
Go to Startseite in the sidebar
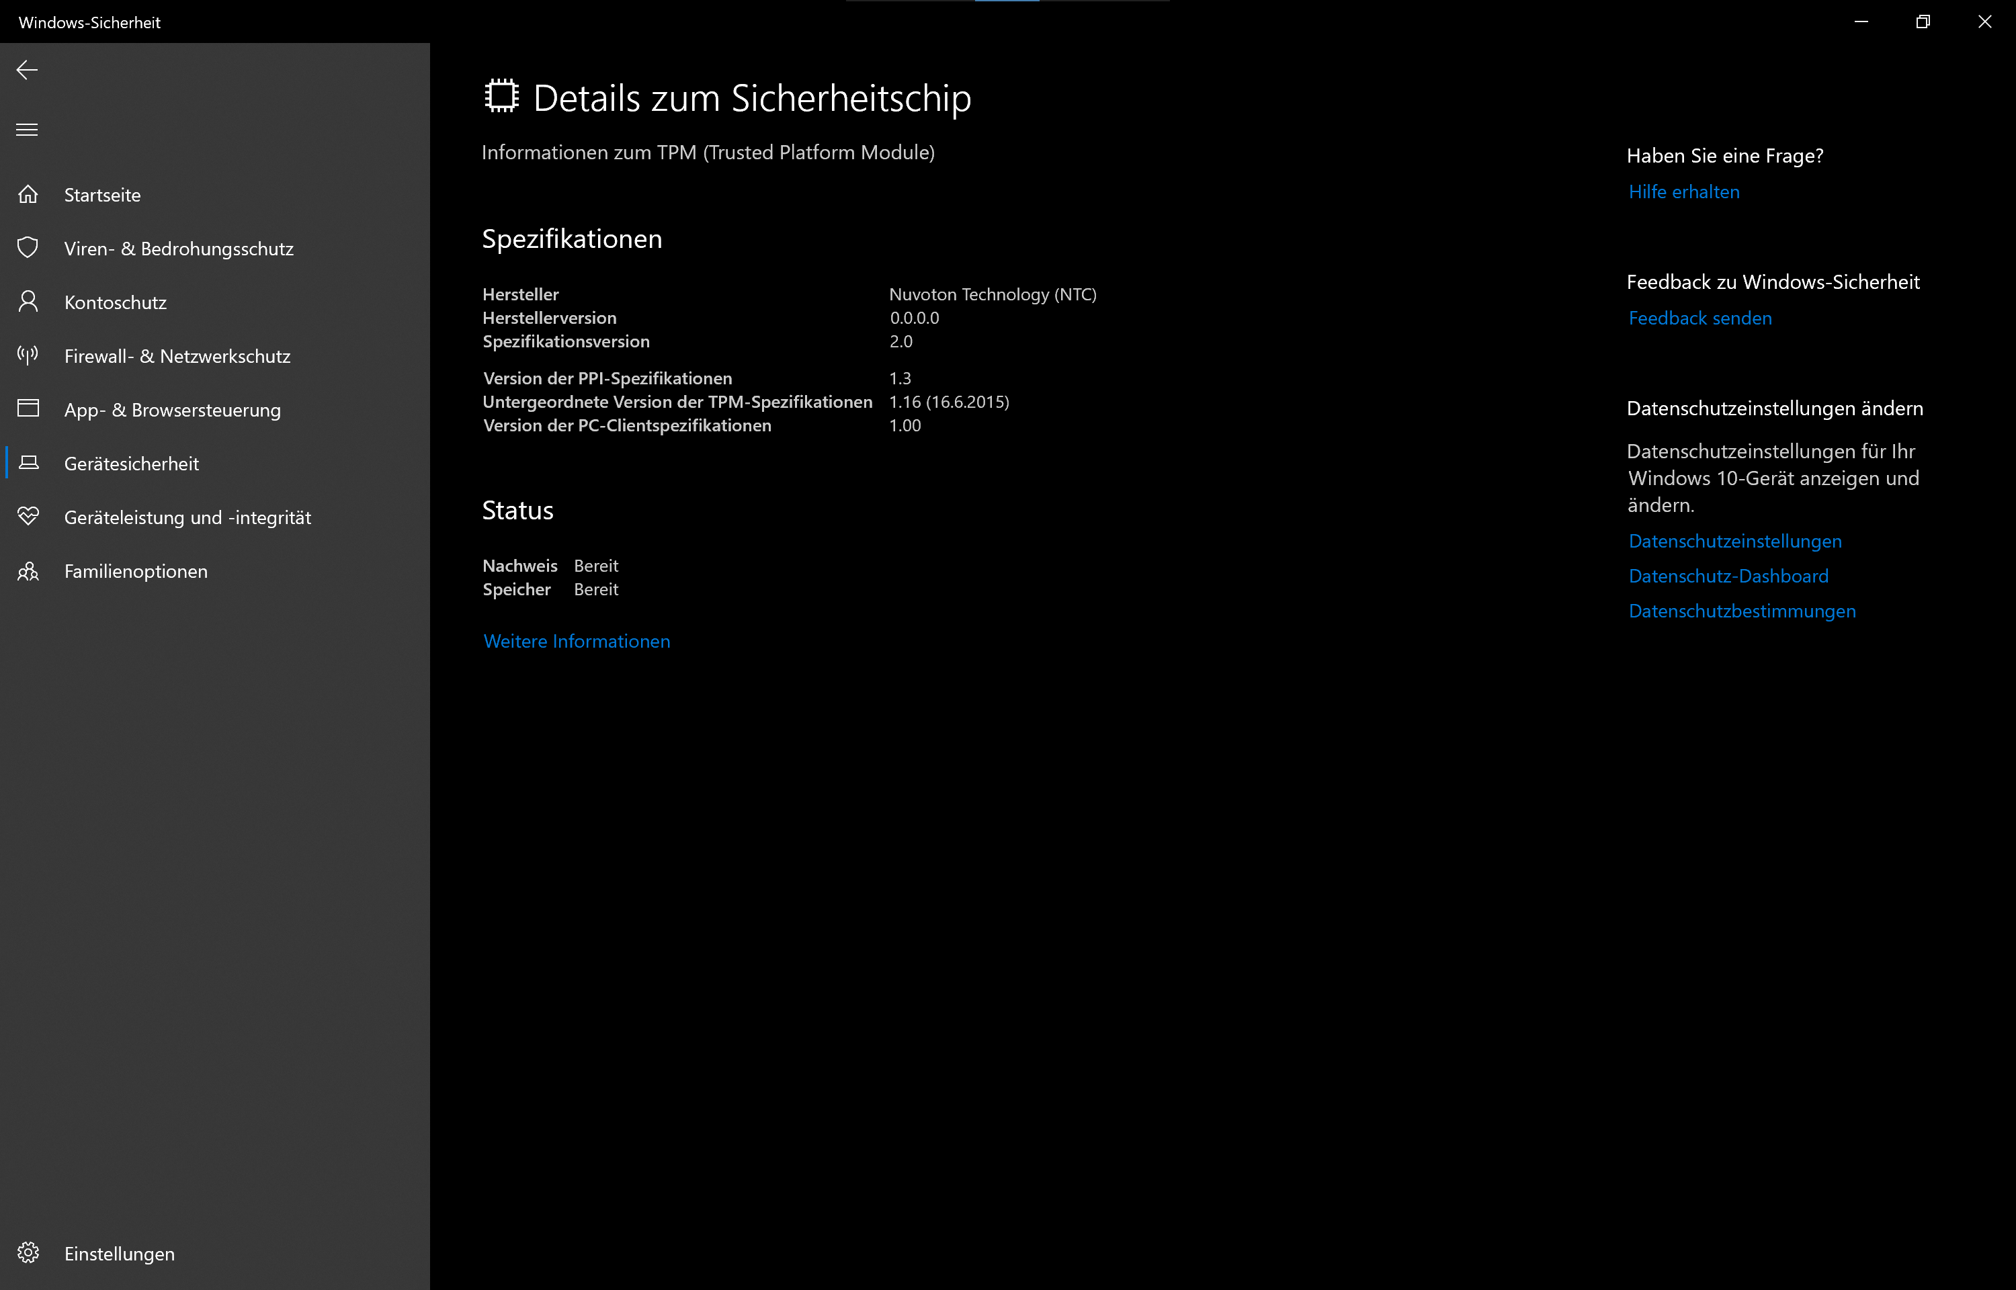(102, 195)
